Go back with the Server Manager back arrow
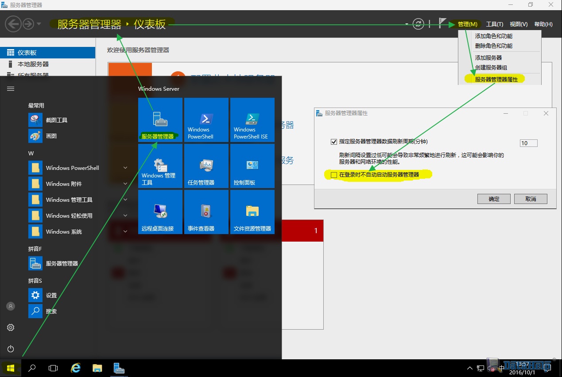The width and height of the screenshot is (562, 377). click(14, 23)
